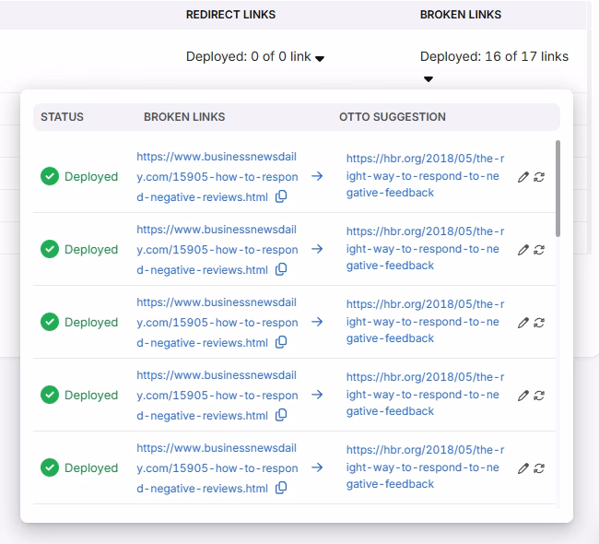Click the STATUS column header in the popup
This screenshot has height=544, width=599.
[x=62, y=117]
